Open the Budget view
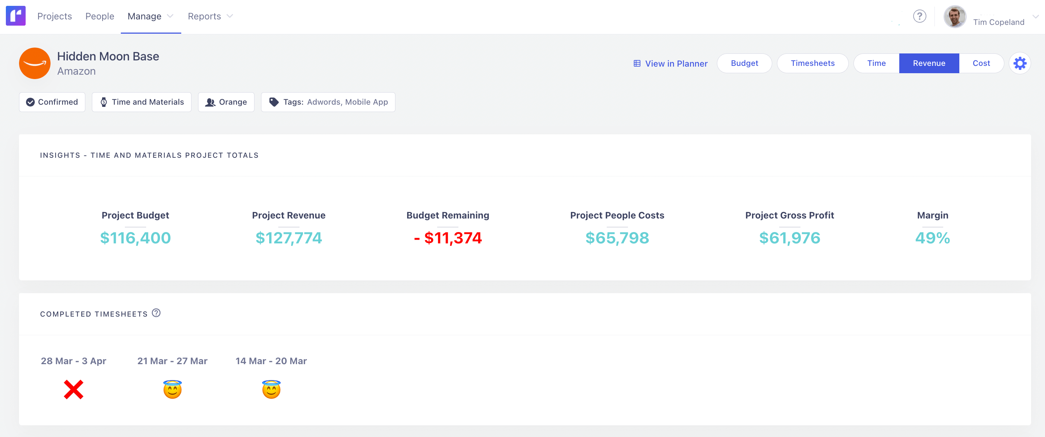Image resolution: width=1045 pixels, height=437 pixels. pos(744,63)
